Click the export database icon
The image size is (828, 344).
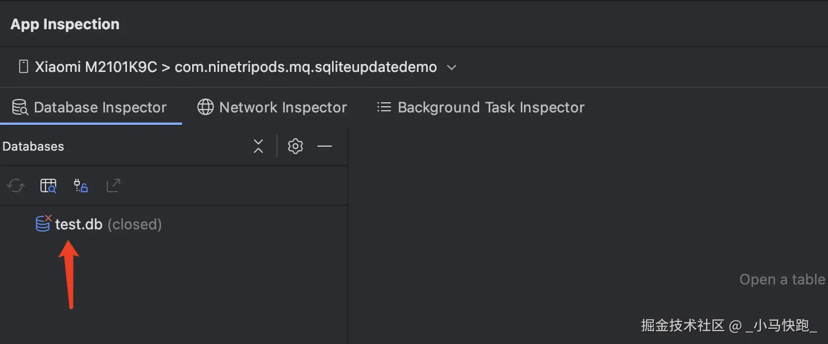coord(113,185)
